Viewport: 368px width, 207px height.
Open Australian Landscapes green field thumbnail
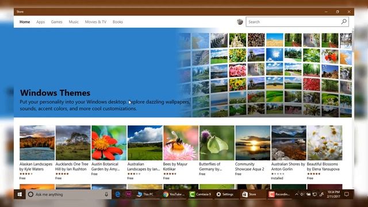point(145,143)
